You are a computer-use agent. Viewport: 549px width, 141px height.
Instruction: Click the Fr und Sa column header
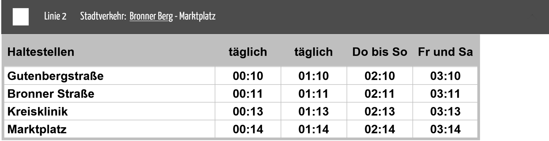tap(445, 52)
